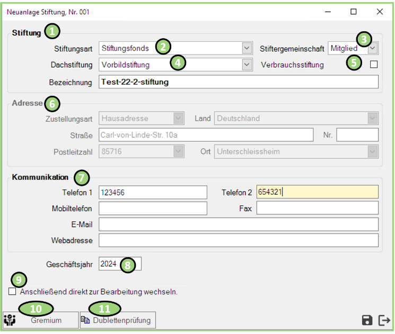The image size is (395, 334).
Task: Click the Fax input field
Action: (x=317, y=209)
